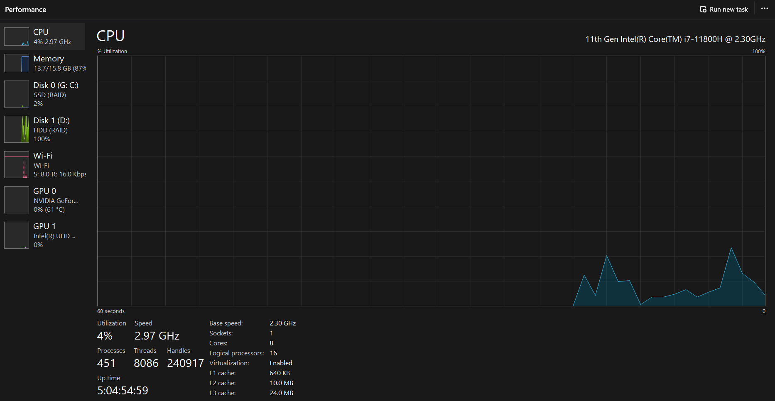
Task: Open the three-dot more options menu
Action: point(764,9)
